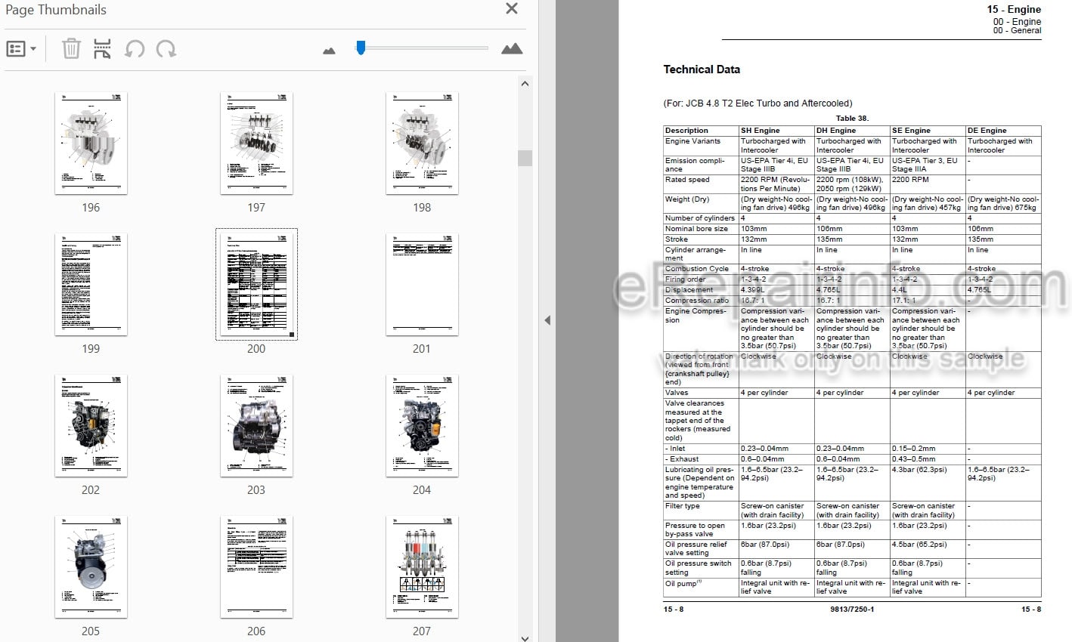Open the insert pages tool icon

click(x=102, y=49)
